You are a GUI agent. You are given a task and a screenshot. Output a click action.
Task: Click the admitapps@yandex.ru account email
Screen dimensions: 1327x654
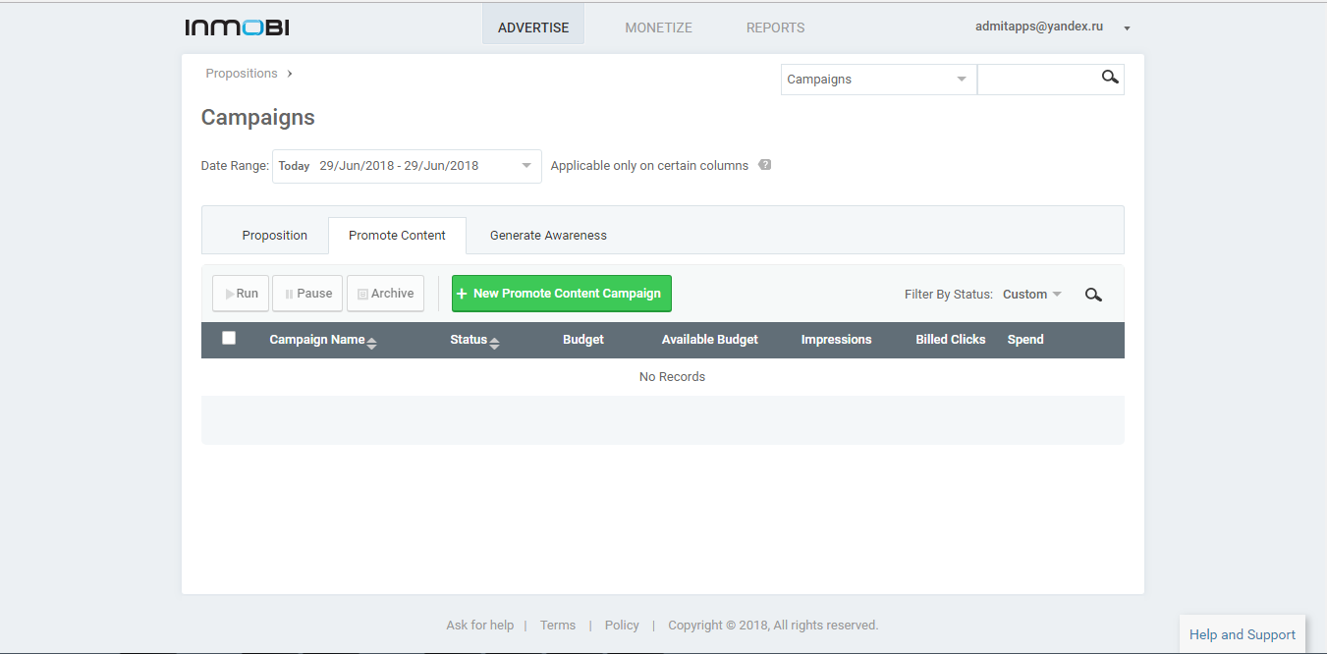(x=1039, y=27)
